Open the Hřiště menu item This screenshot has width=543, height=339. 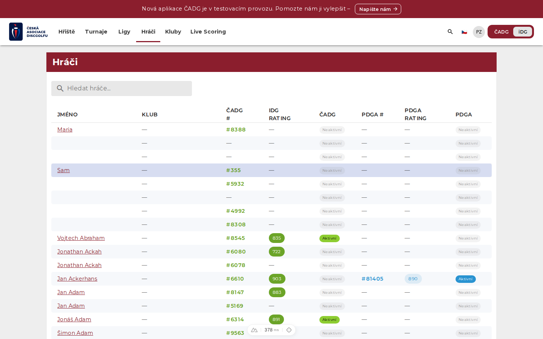coord(67,32)
